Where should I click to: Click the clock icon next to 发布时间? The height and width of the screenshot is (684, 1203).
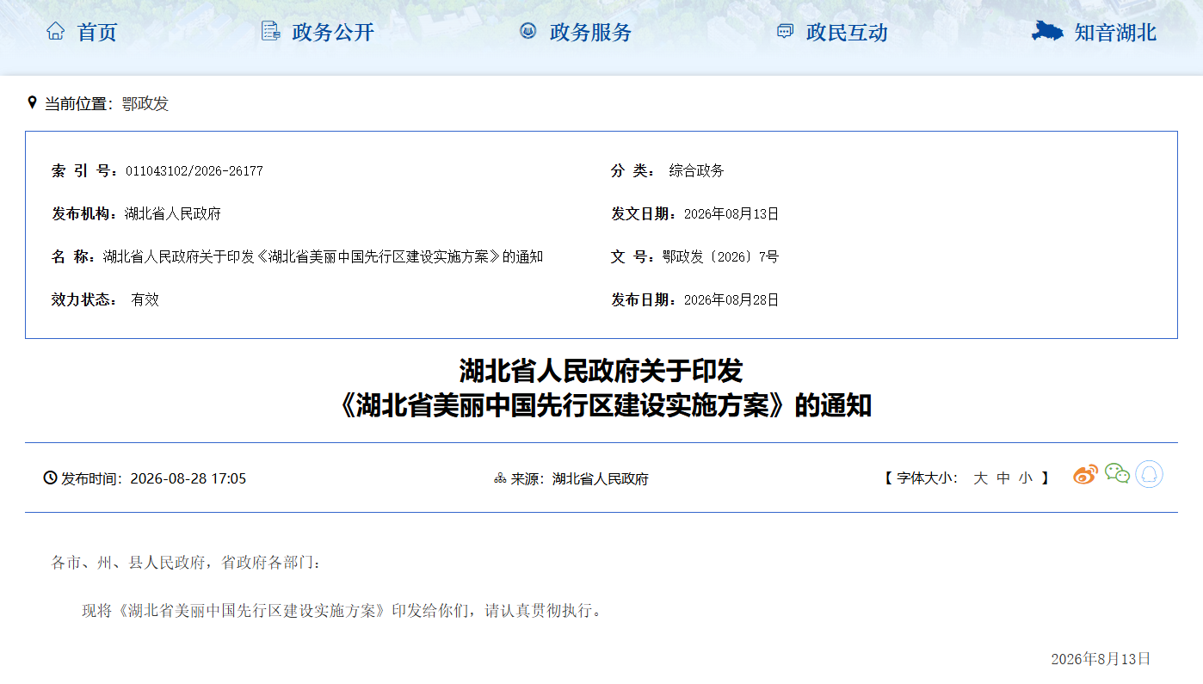click(50, 478)
